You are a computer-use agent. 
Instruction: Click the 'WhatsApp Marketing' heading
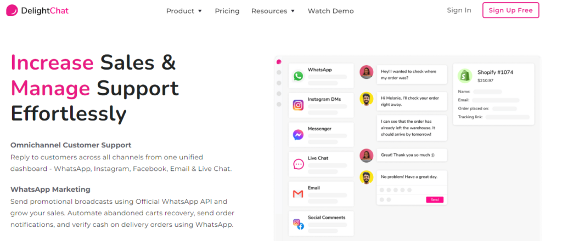pyautogui.click(x=50, y=189)
